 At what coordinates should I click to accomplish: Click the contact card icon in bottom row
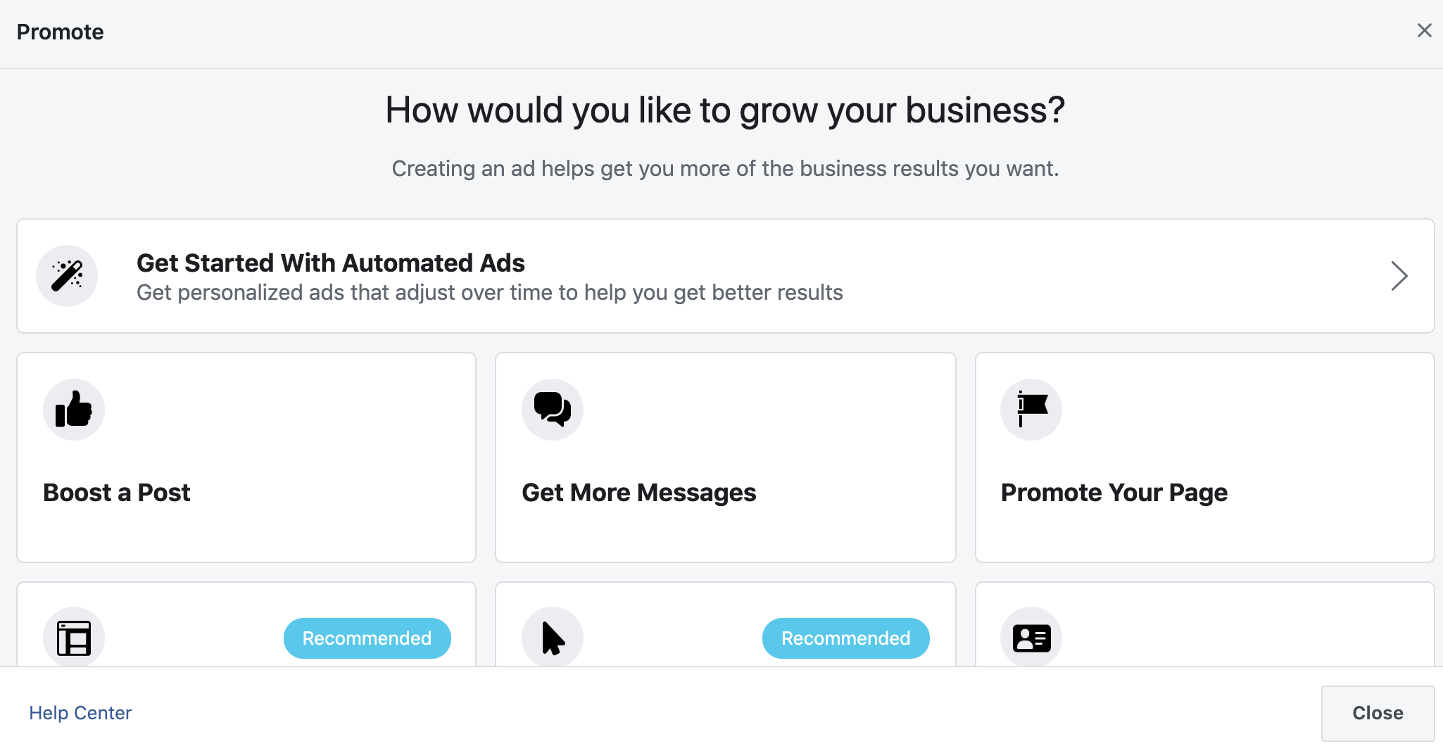(1031, 637)
